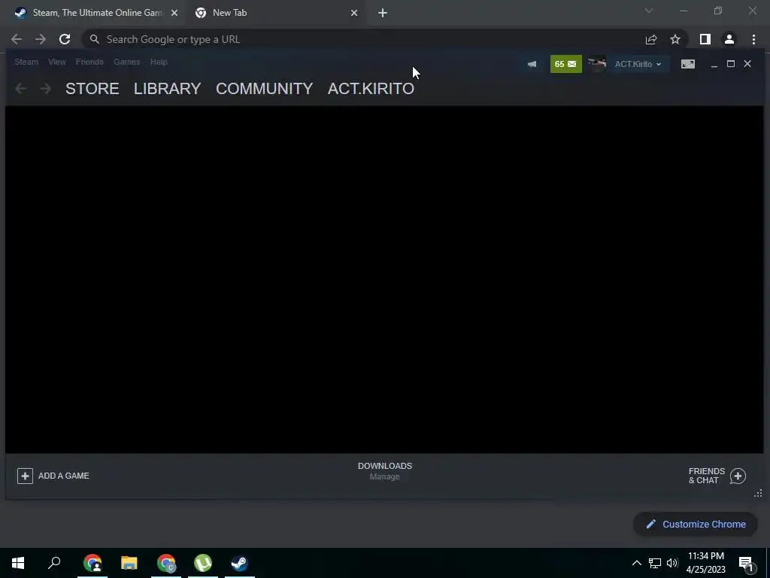Click ADD A GAME button
This screenshot has height=578, width=770.
53,476
